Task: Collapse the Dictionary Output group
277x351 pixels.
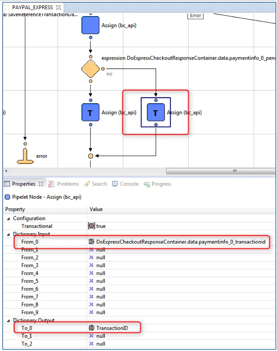Action: pos(8,321)
